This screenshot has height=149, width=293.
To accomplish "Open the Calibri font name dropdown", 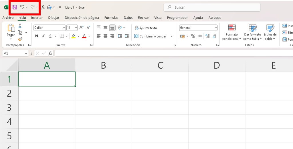I will click(x=64, y=28).
